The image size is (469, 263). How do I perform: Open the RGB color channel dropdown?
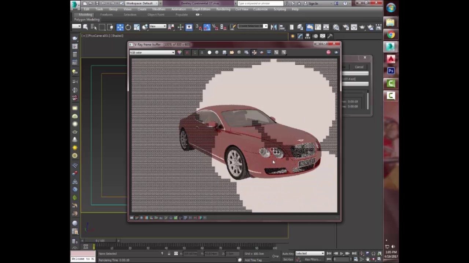(x=152, y=53)
